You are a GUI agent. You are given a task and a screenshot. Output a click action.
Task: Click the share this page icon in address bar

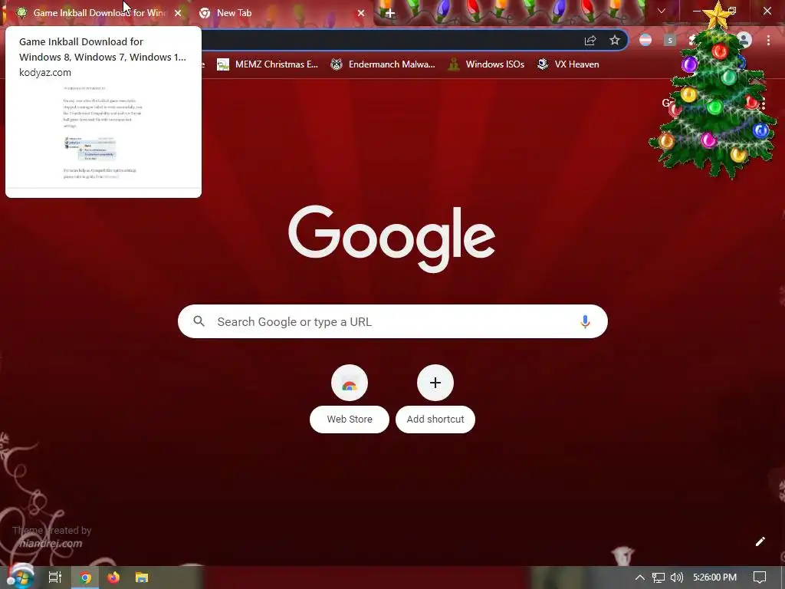(x=590, y=41)
